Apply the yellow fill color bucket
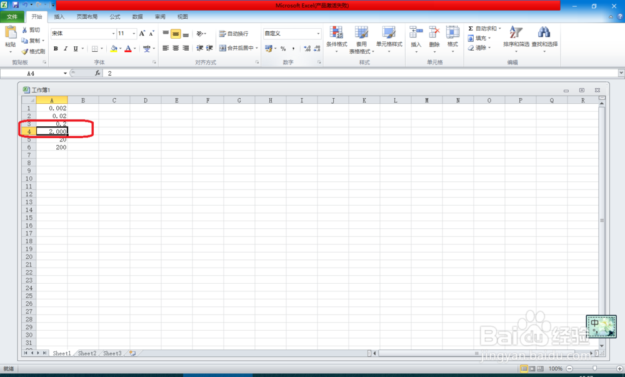Screen dimensions: 625x377 pos(114,49)
